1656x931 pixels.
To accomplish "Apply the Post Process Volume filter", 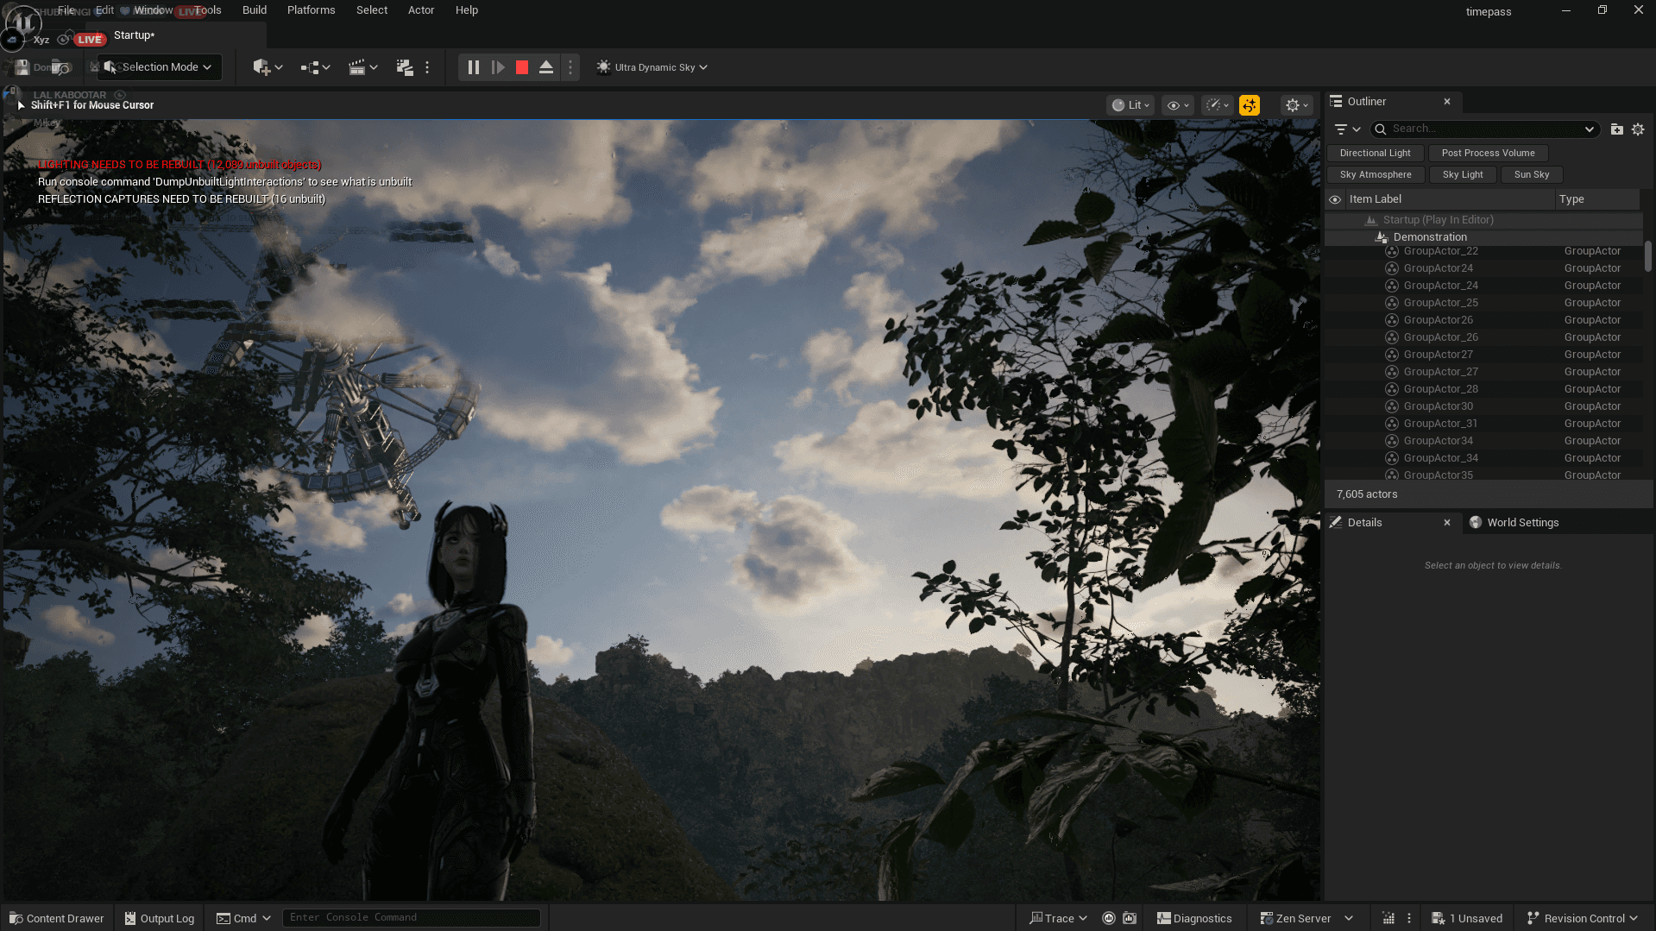I will click(1489, 153).
